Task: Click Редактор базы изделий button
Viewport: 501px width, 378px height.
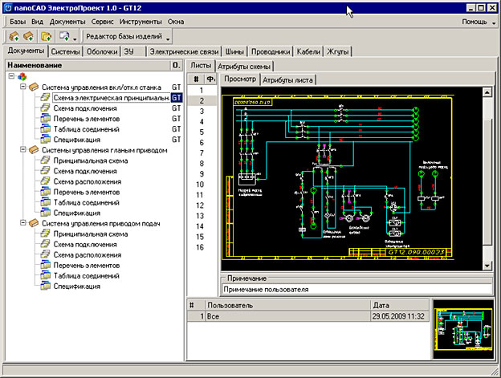Action: pyautogui.click(x=124, y=36)
